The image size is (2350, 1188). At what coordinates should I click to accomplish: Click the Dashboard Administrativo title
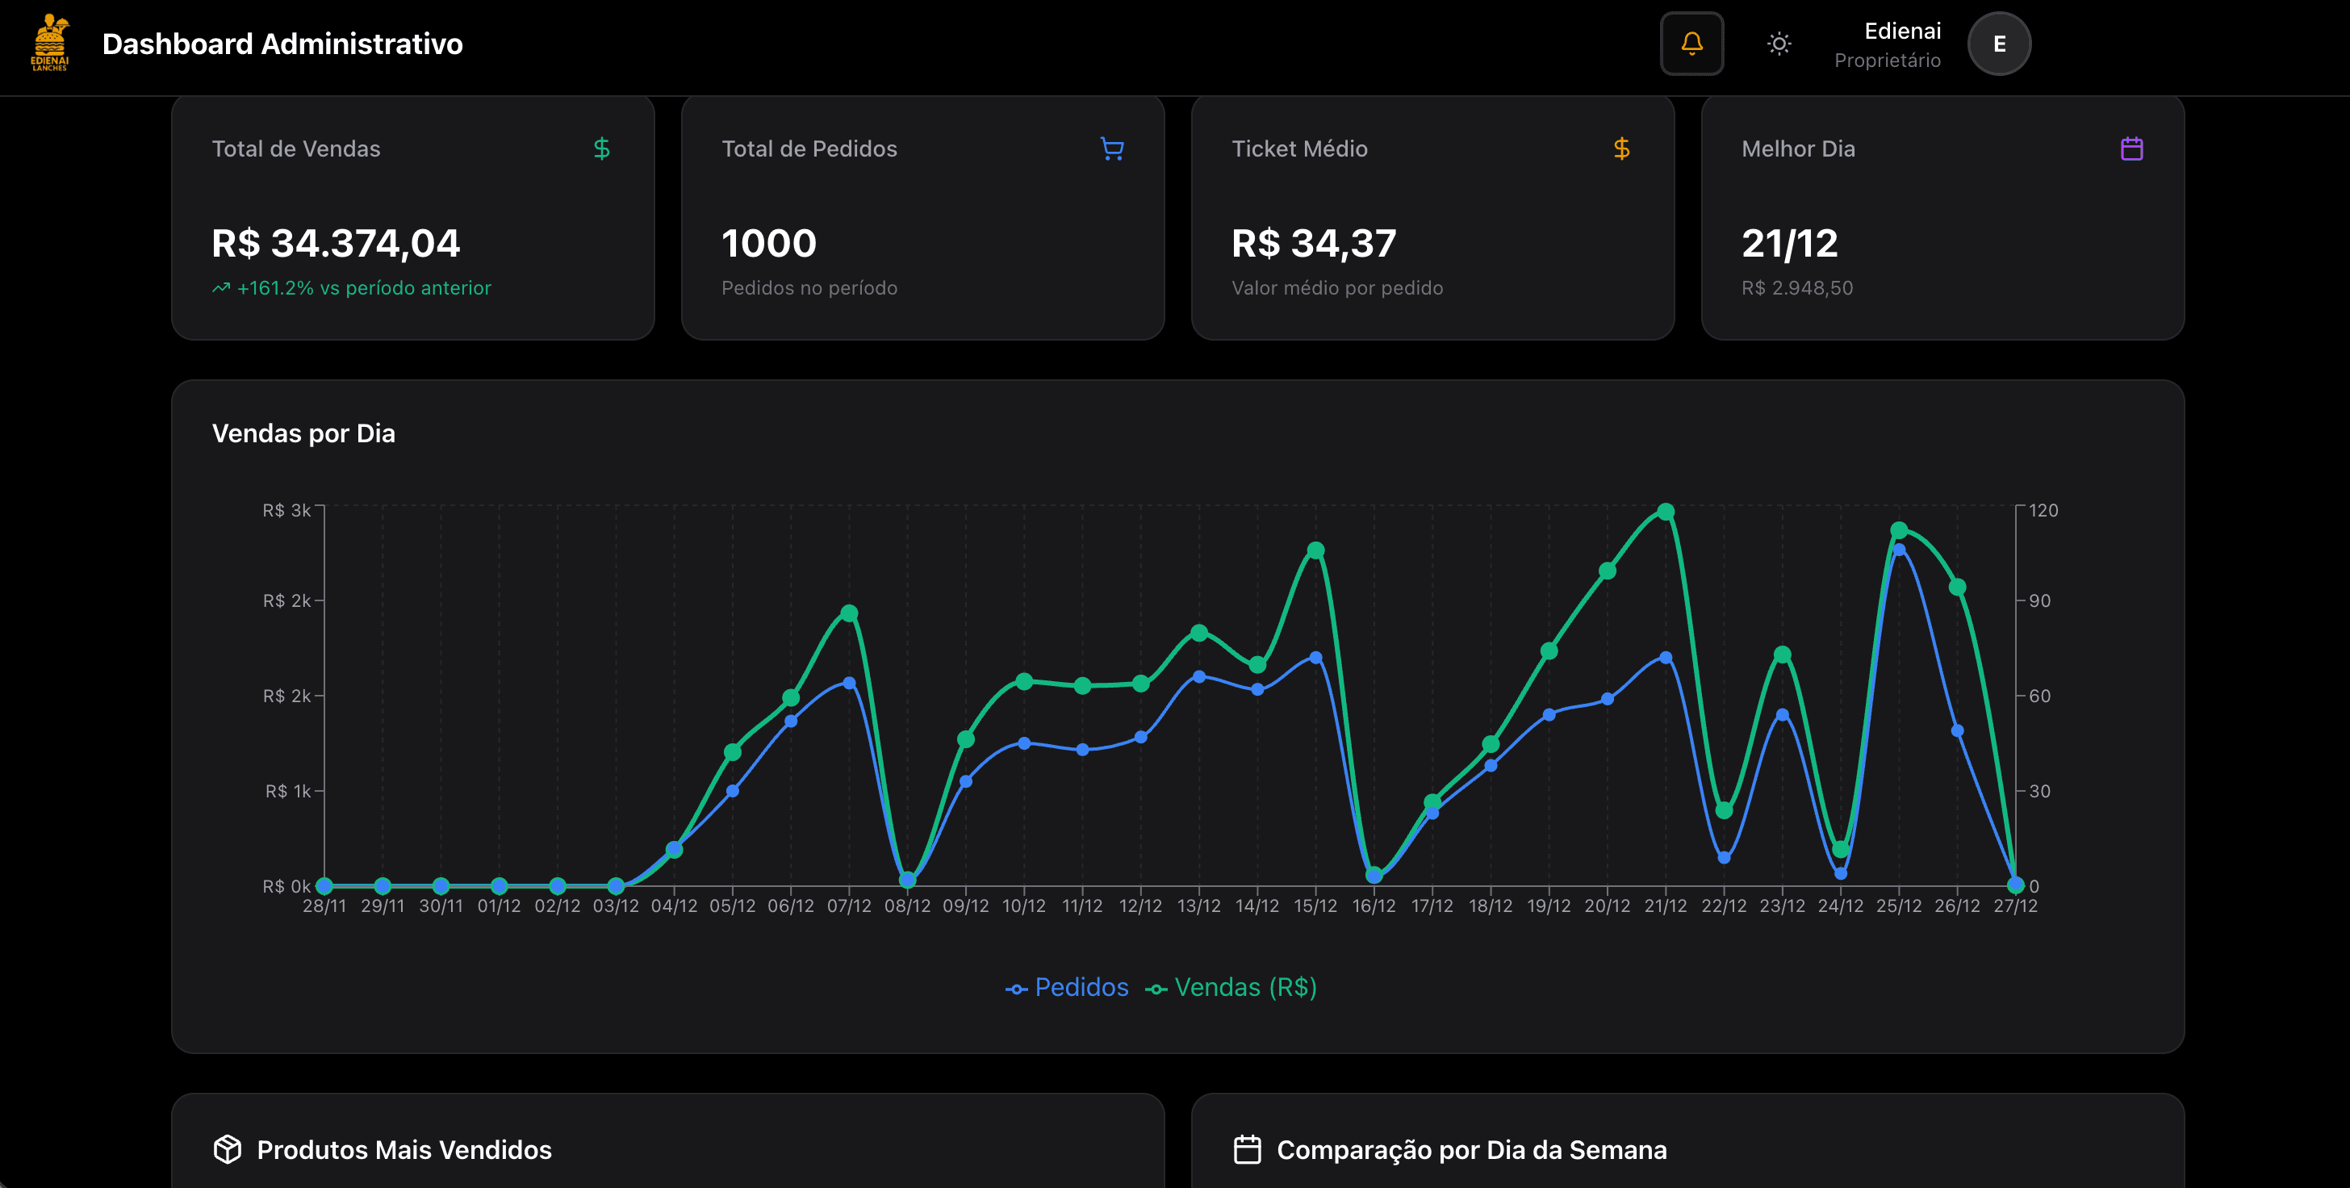pos(282,44)
